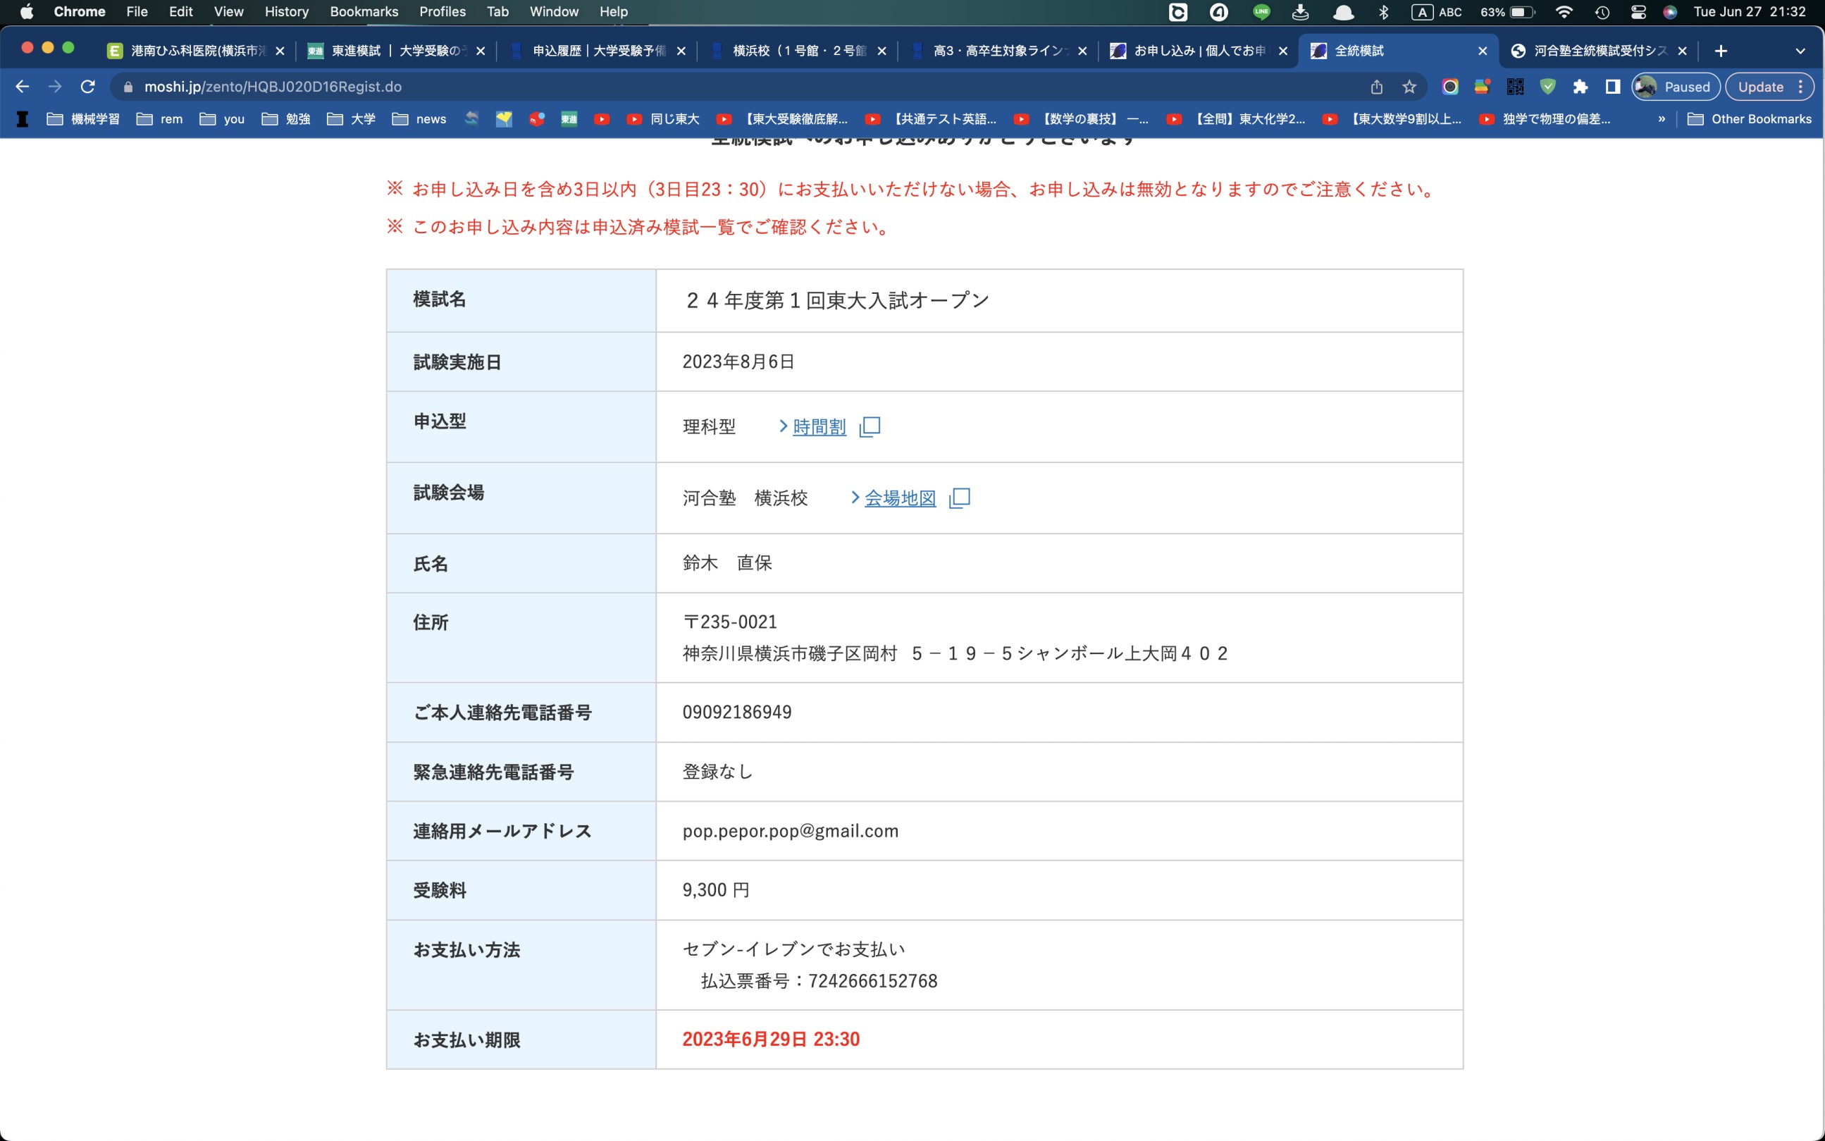The height and width of the screenshot is (1141, 1825).
Task: Click the LINE icon in menu bar
Action: [1261, 11]
